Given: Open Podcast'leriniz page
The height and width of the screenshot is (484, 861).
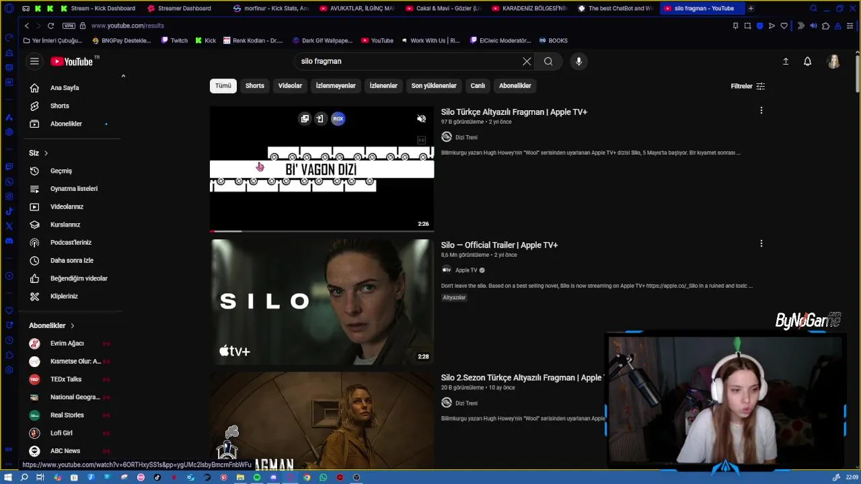Looking at the screenshot, I should 71,242.
